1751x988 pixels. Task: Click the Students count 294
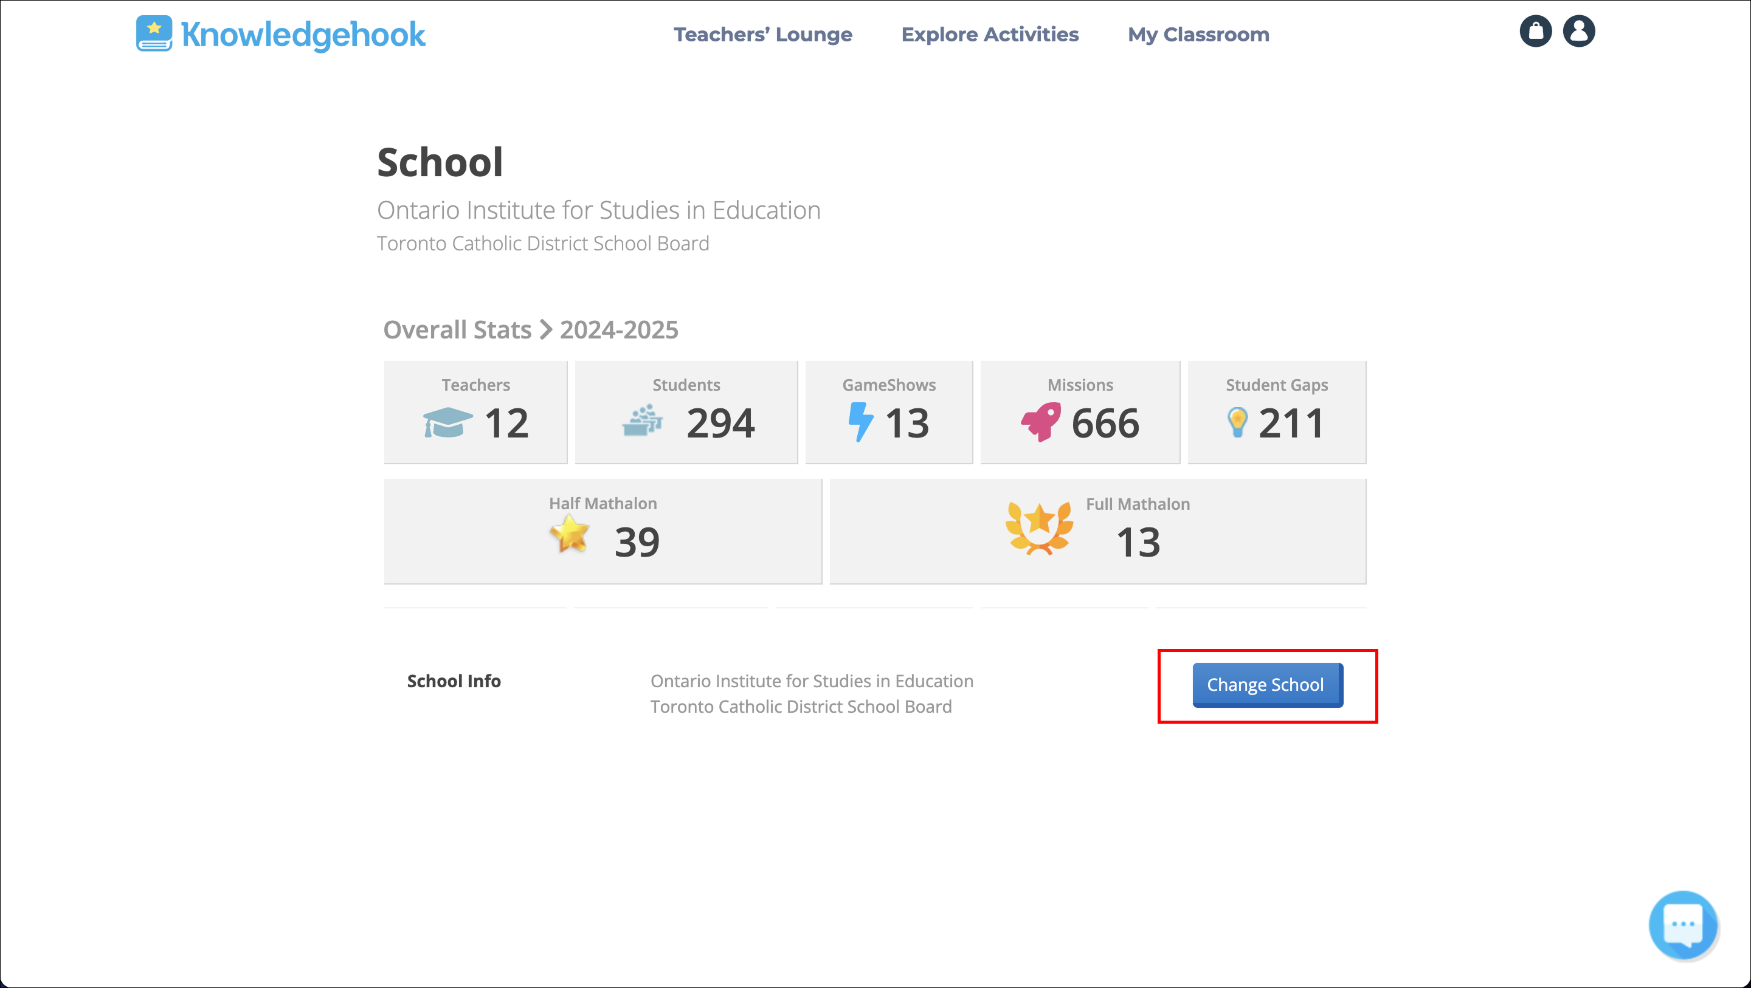coord(720,424)
